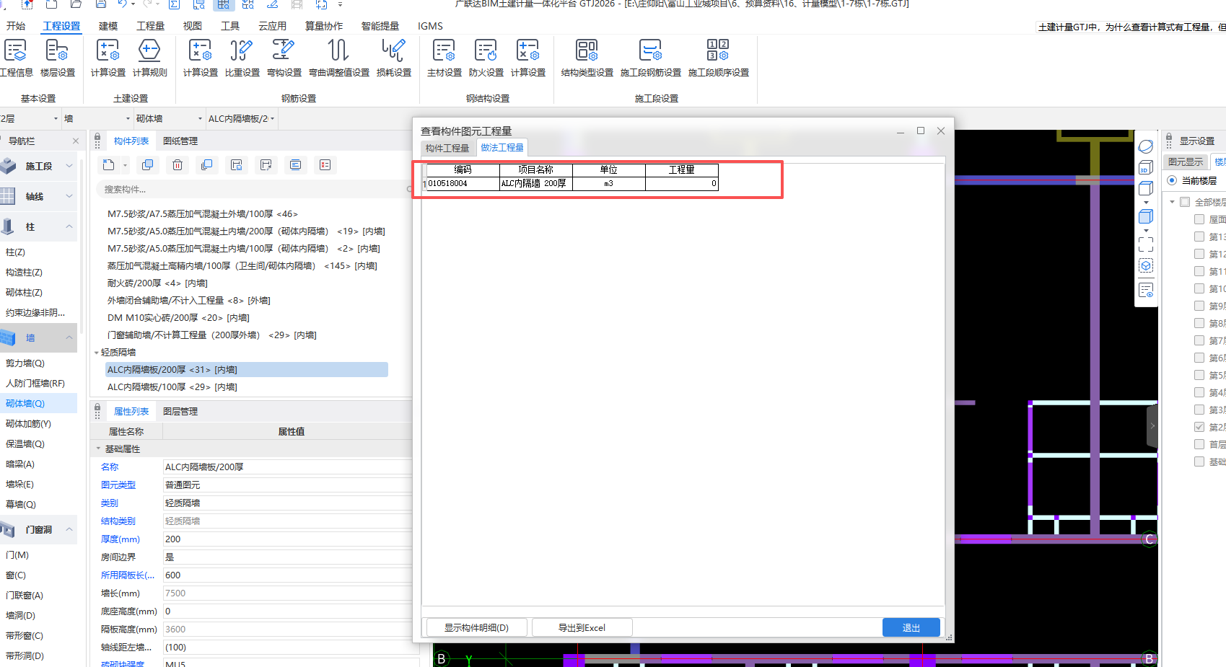Open 施工段顺序设置 settings
The image size is (1226, 667).
[719, 58]
